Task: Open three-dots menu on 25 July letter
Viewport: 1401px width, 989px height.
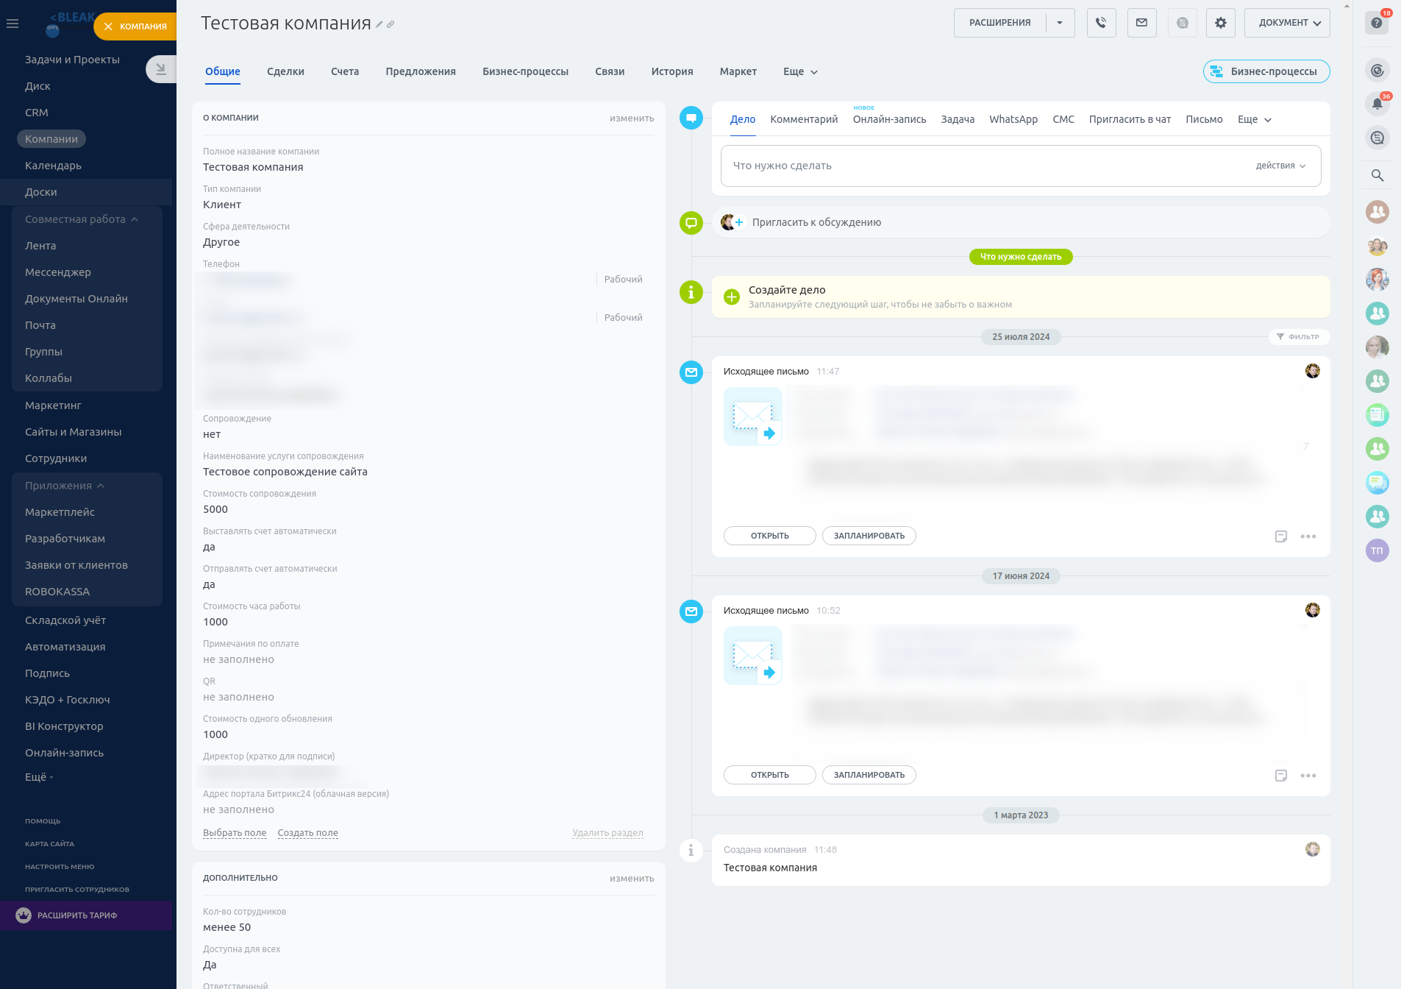Action: coord(1308,536)
